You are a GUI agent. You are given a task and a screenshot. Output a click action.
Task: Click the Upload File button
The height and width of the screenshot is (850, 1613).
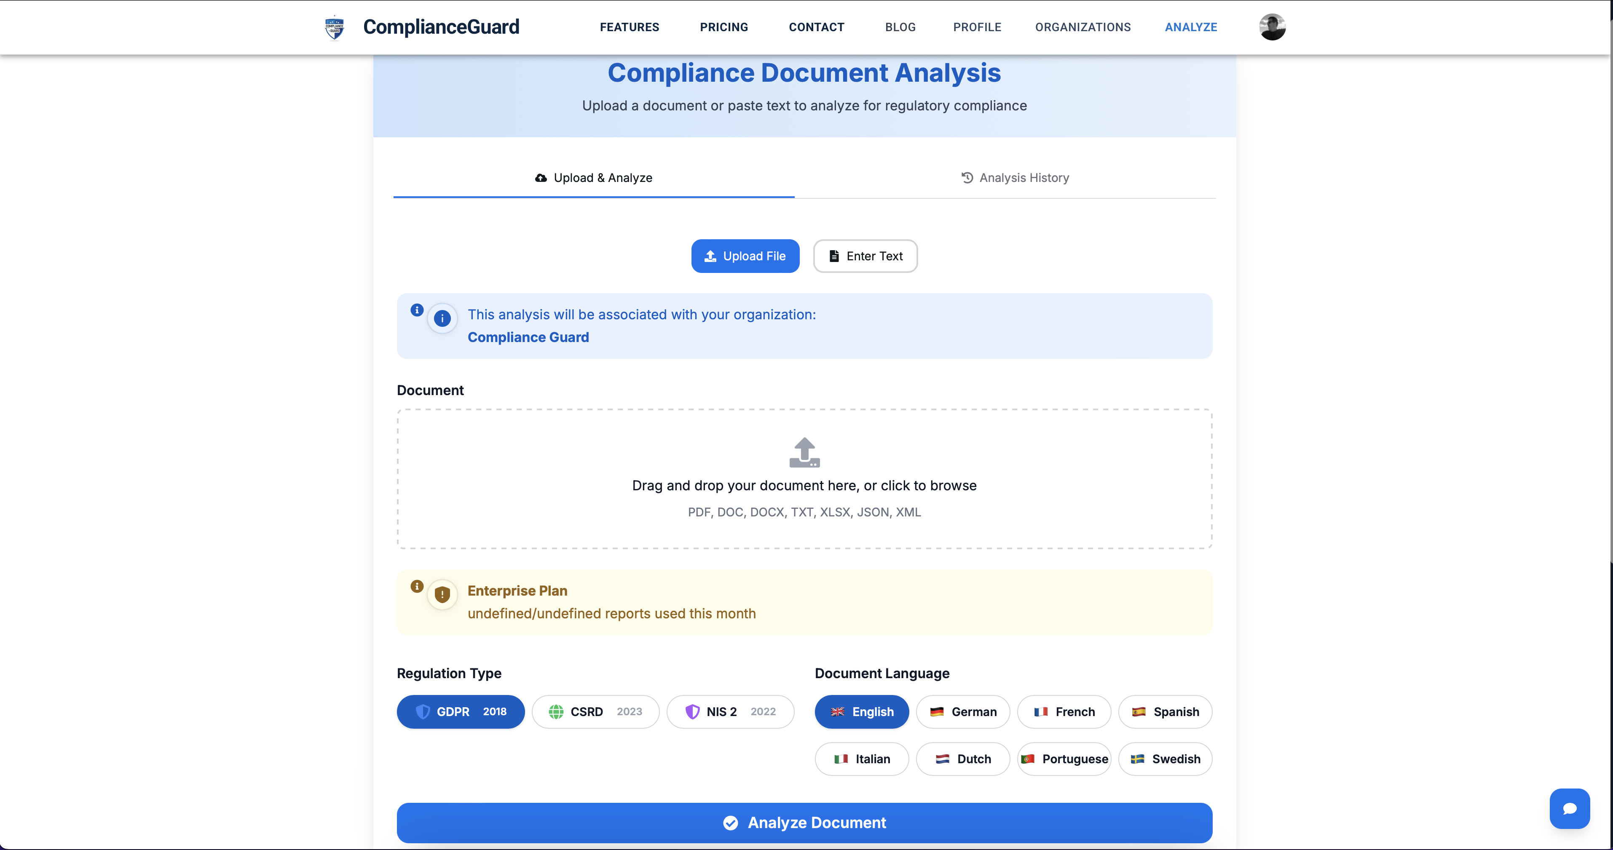745,256
